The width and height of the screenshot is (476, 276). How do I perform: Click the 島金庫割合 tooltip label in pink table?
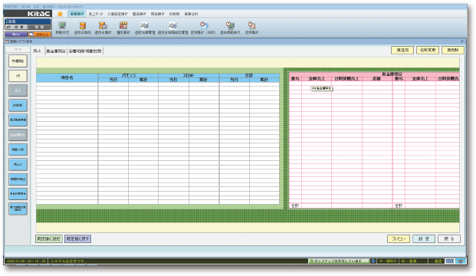pyautogui.click(x=322, y=88)
